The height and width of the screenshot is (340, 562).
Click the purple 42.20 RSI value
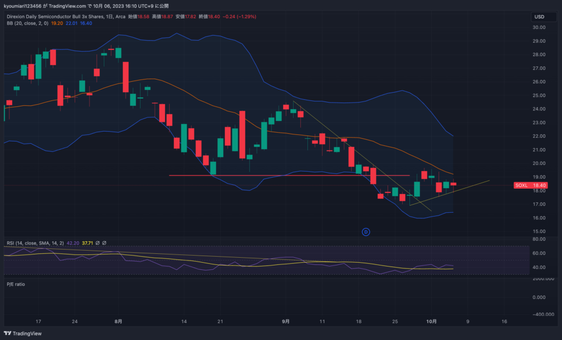[73, 243]
